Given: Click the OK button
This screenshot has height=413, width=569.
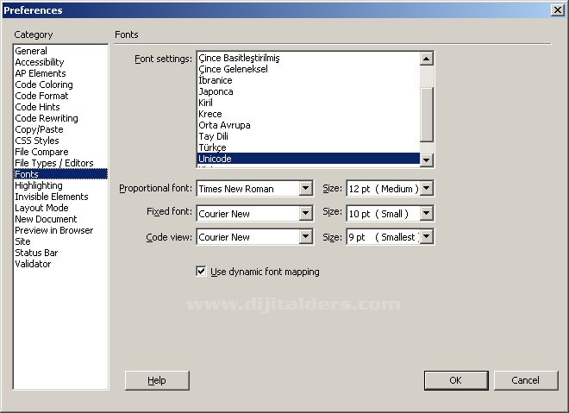Looking at the screenshot, I should 456,380.
